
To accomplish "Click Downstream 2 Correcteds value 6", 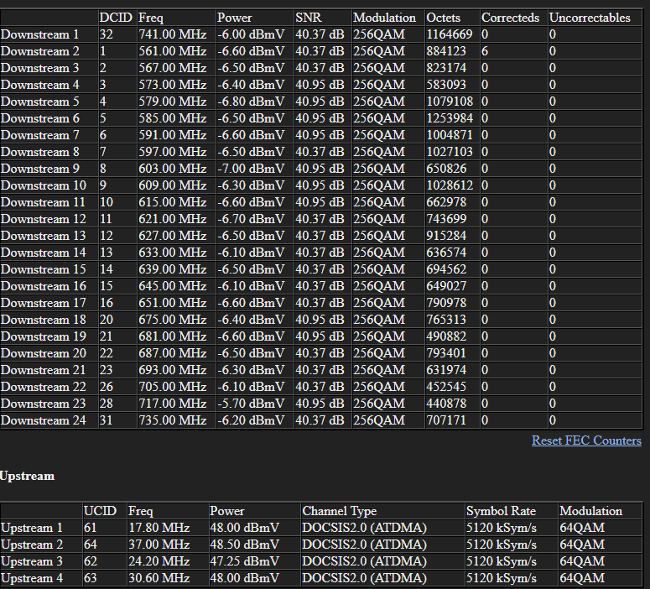I will click(485, 51).
